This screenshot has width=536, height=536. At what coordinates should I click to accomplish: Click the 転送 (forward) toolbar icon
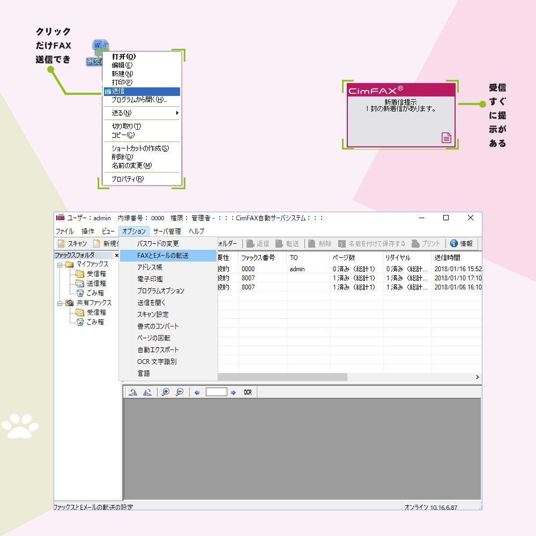pos(284,243)
